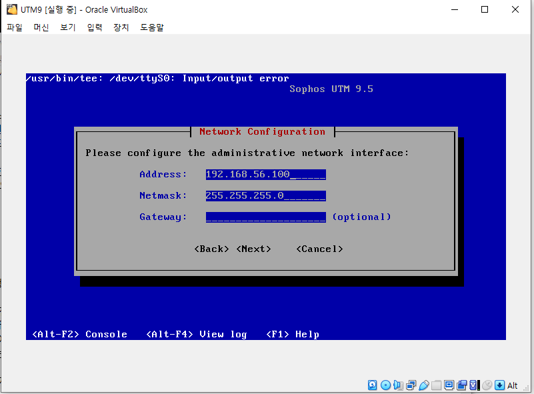Click the network adapters status icon

tap(411, 385)
